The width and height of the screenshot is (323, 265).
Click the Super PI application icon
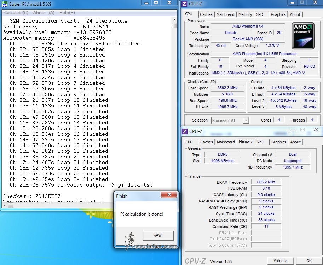click(x=4, y=4)
